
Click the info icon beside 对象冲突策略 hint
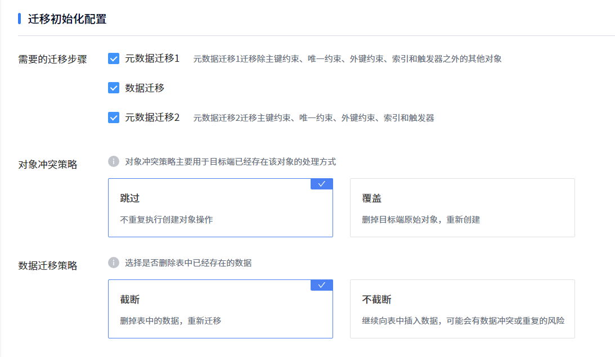pyautogui.click(x=114, y=162)
